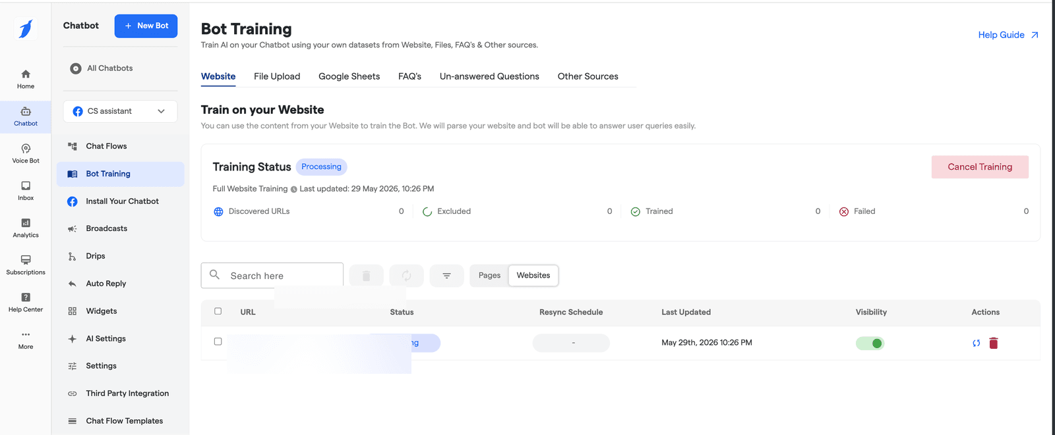Click the Discovered URLs globe icon
This screenshot has width=1055, height=435.
218,212
